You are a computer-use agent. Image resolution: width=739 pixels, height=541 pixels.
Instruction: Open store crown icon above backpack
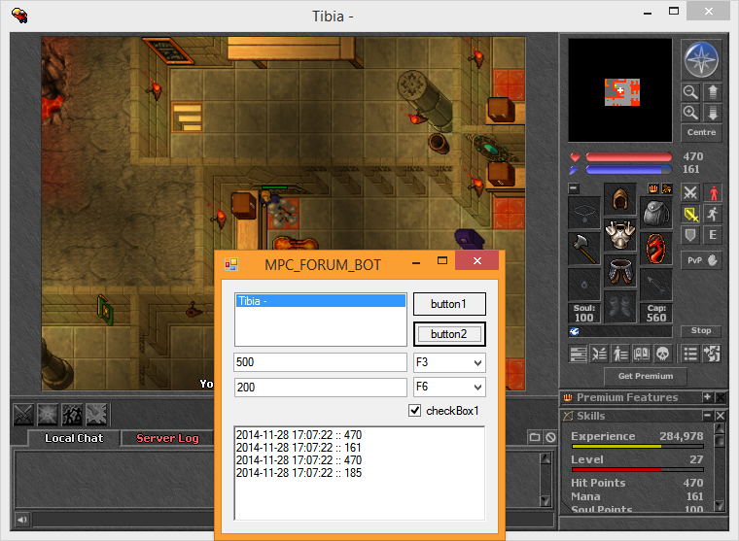point(653,188)
